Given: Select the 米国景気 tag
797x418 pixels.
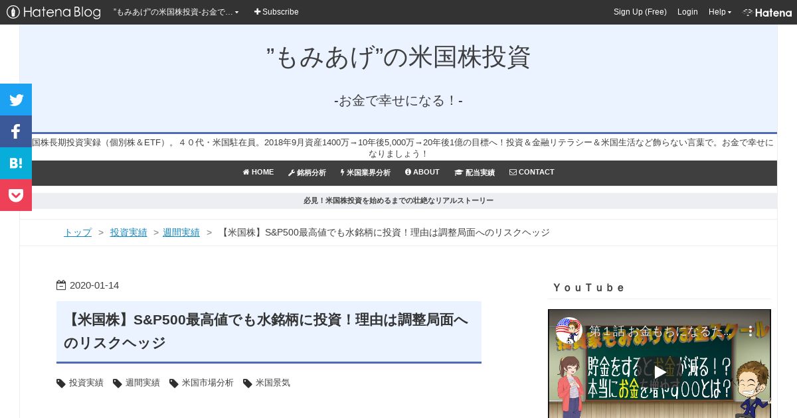Looking at the screenshot, I should point(273,383).
